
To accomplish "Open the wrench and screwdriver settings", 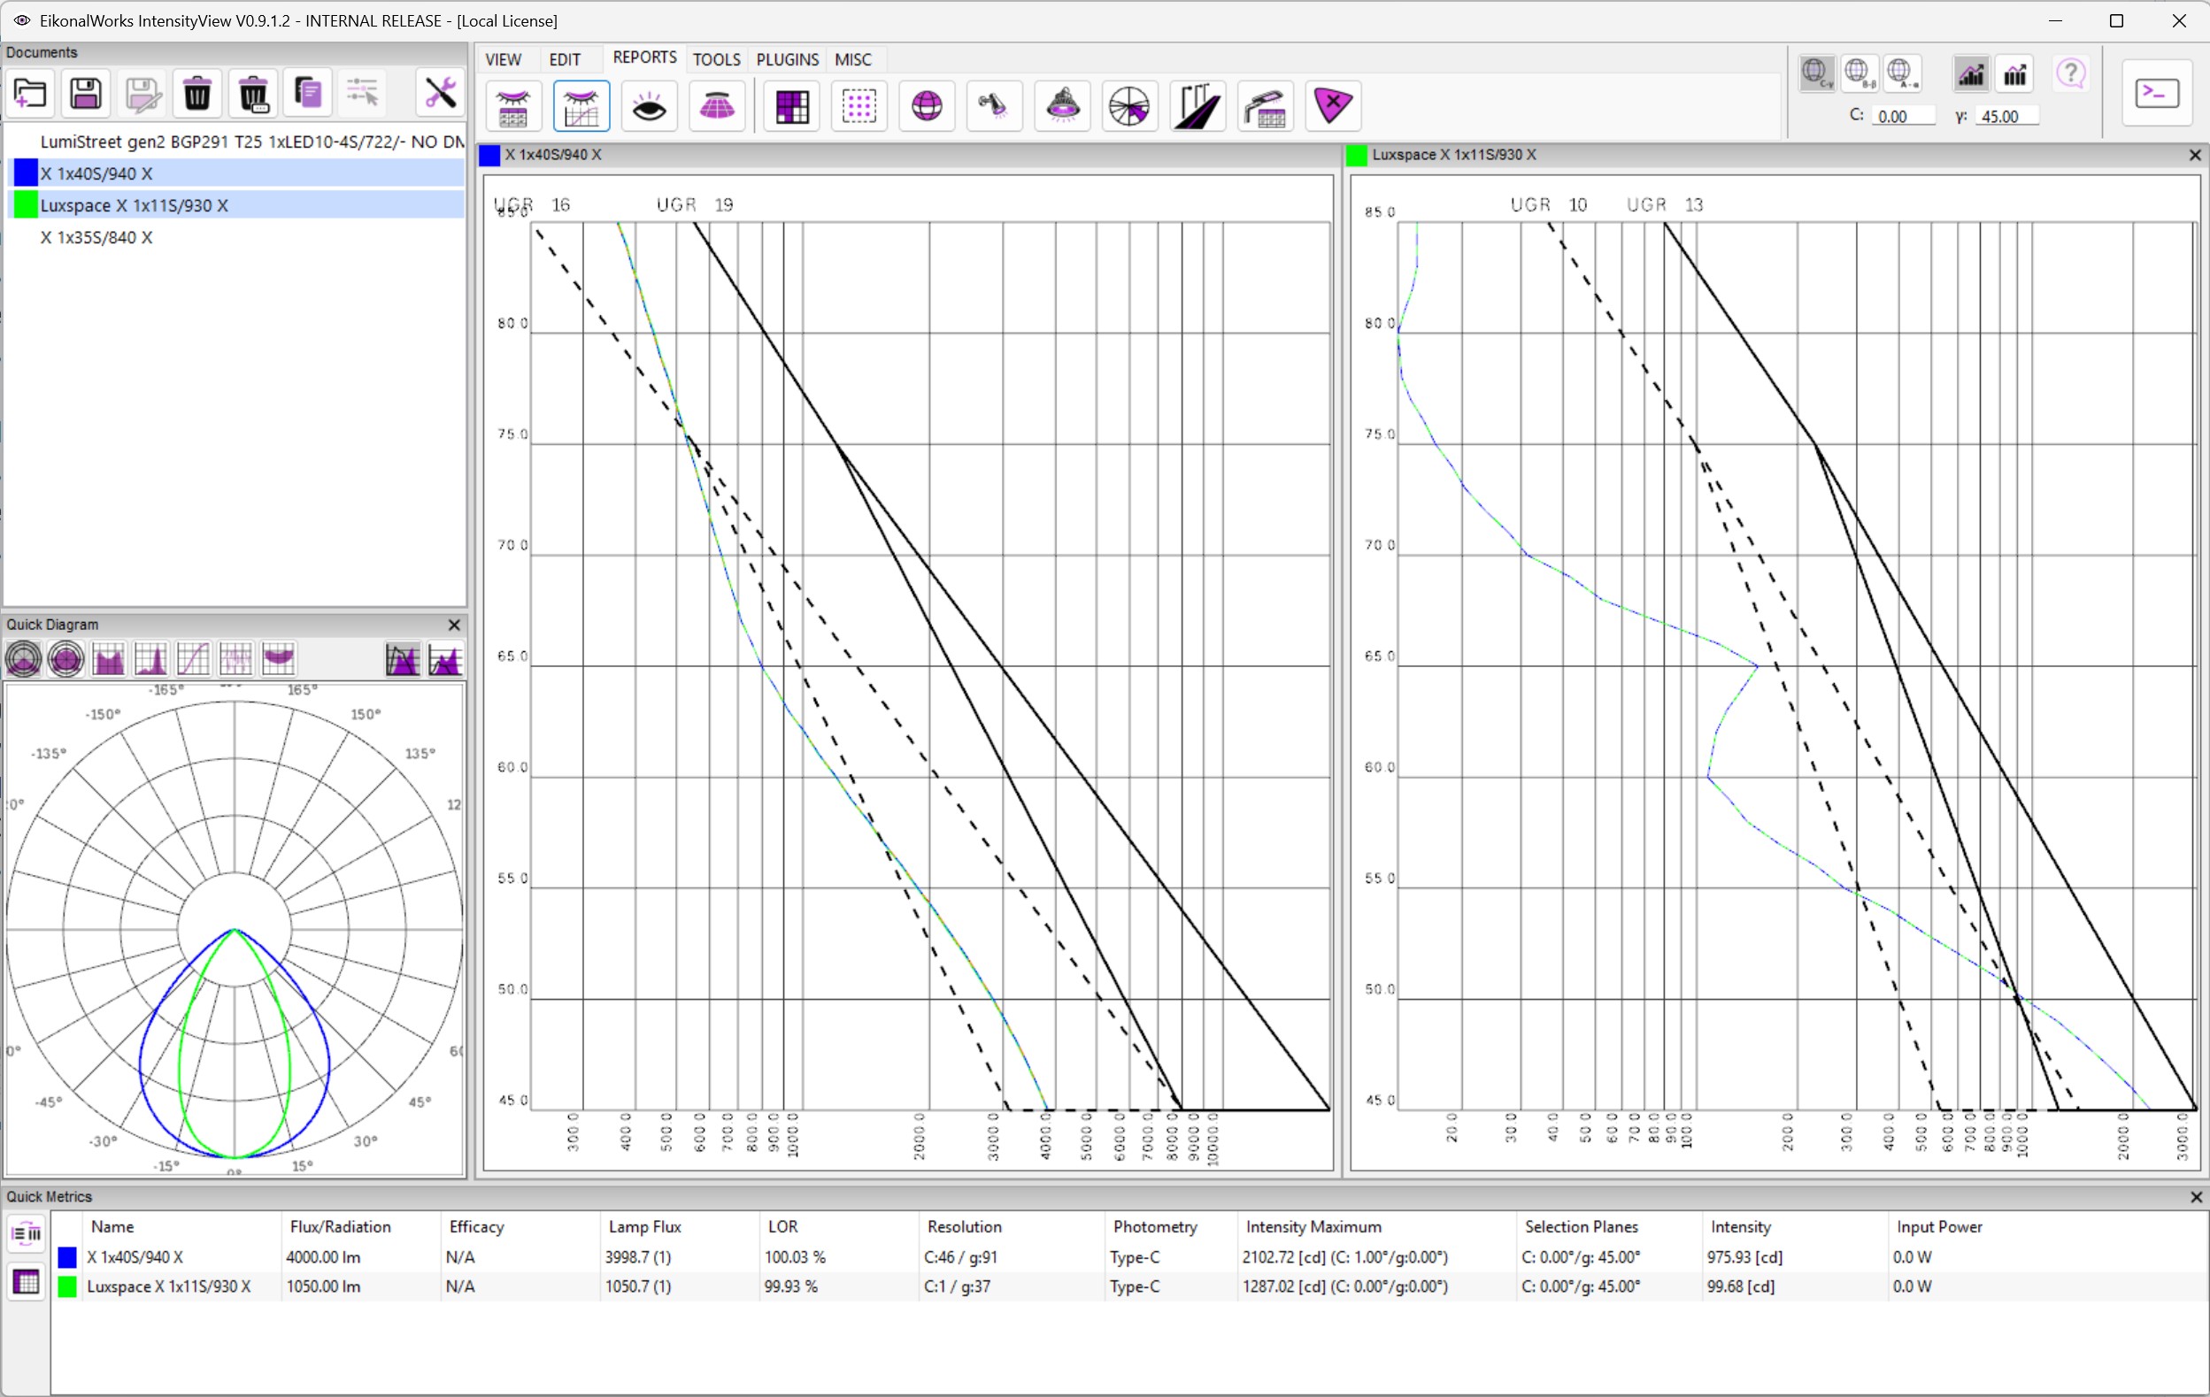I will [x=441, y=93].
